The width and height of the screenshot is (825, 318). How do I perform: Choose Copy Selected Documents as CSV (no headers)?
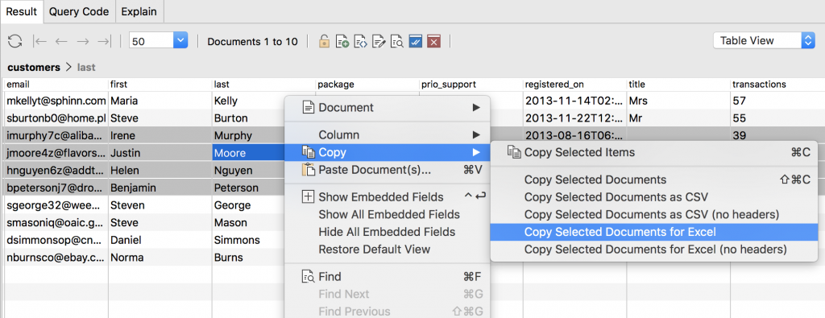point(654,214)
